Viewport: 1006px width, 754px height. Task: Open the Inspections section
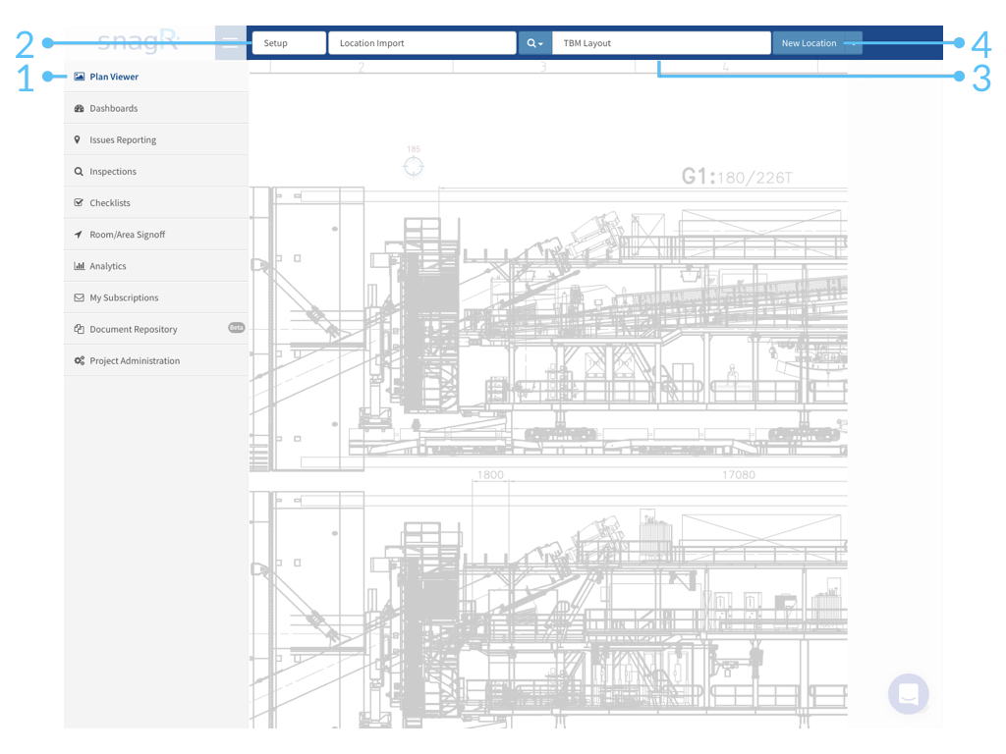coord(156,171)
